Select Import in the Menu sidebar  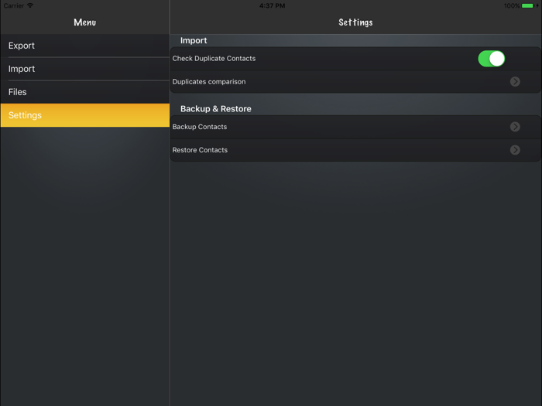coord(22,69)
